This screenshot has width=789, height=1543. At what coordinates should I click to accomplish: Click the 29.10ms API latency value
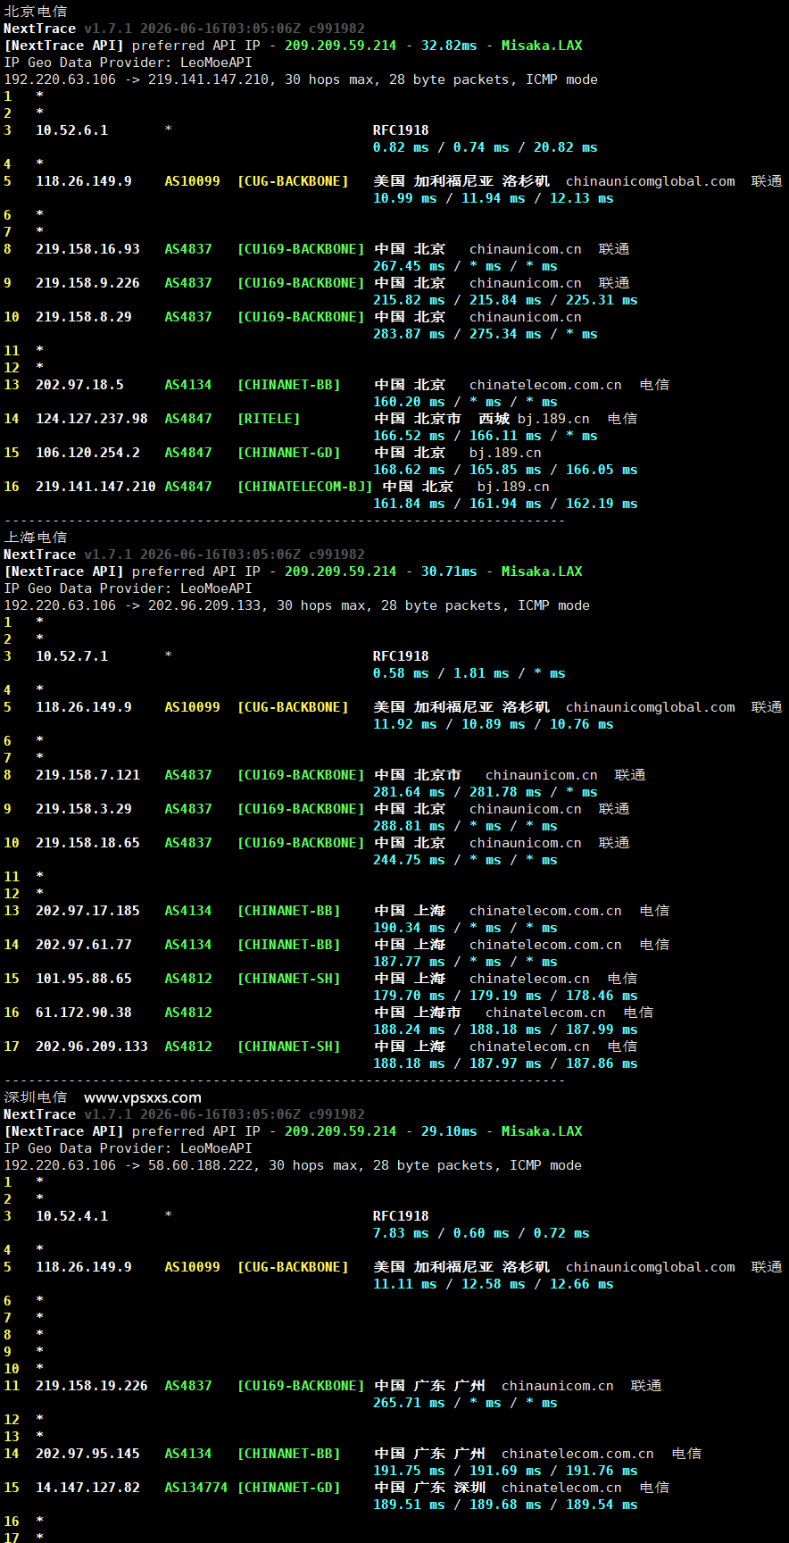pyautogui.click(x=449, y=1131)
